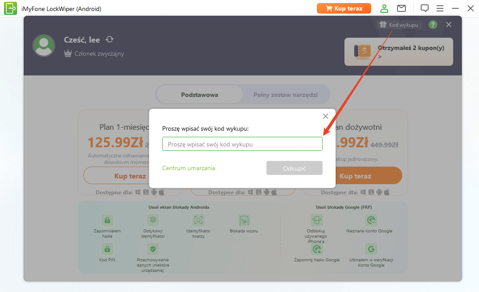
Task: Open the feedback chat bubble icon
Action: pos(424,8)
